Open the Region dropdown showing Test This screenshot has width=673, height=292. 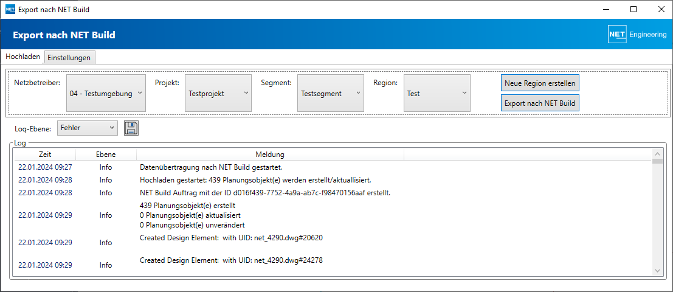[x=437, y=93]
